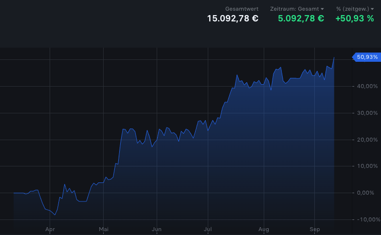Click the 30,00% axis label
This screenshot has height=235, width=381.
tap(367, 113)
